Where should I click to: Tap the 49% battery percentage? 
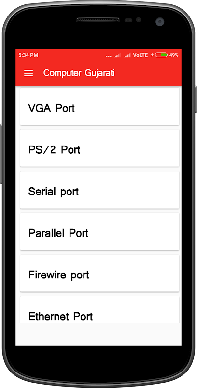click(x=174, y=55)
